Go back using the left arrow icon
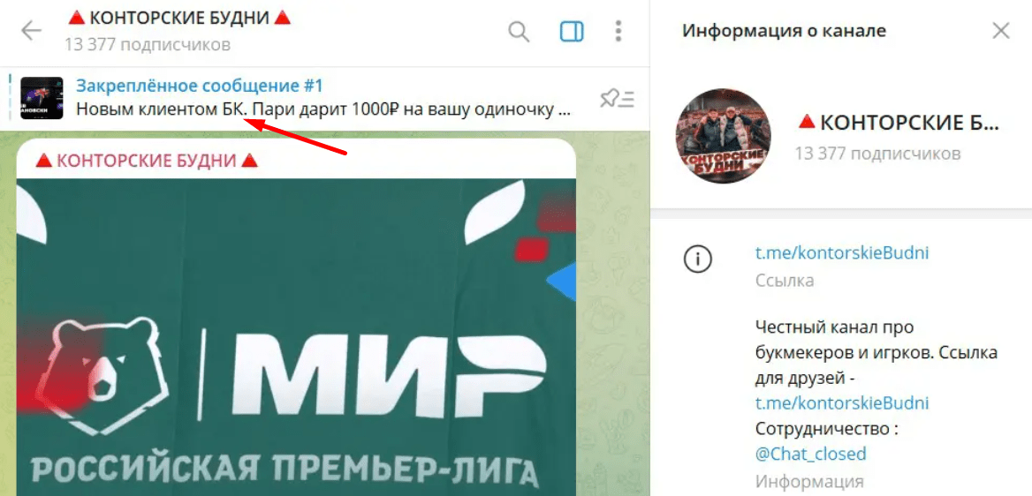 [x=31, y=31]
